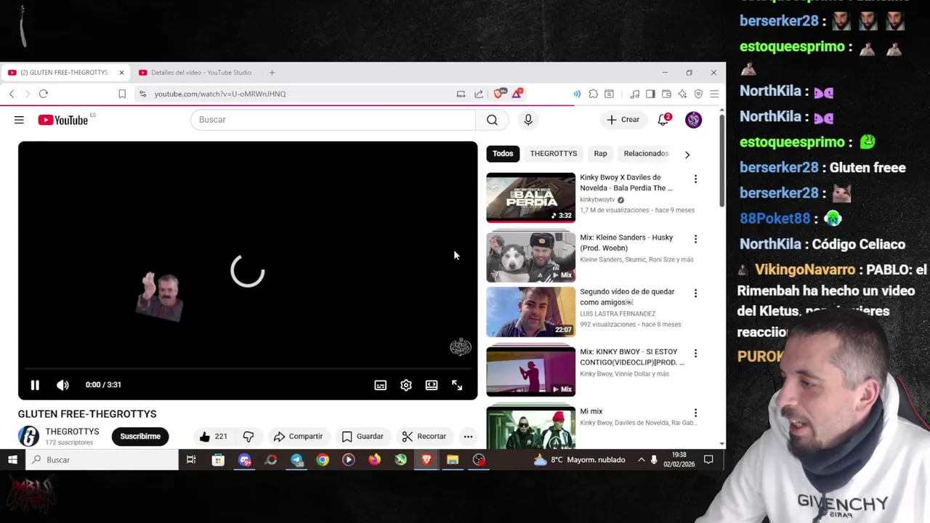930x523 pixels.
Task: Open YouTube notifications bell
Action: [x=663, y=120]
